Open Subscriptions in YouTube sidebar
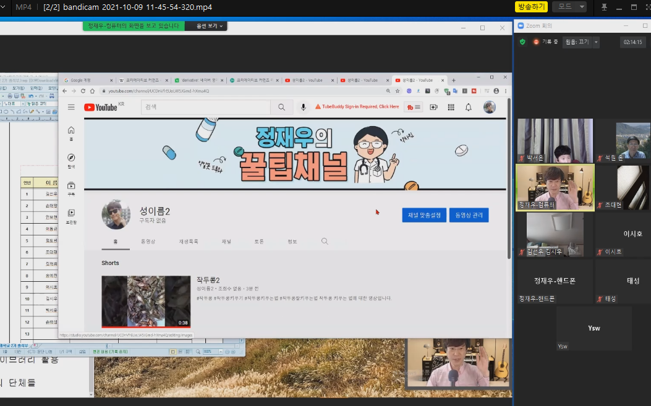This screenshot has width=651, height=406. tap(71, 188)
